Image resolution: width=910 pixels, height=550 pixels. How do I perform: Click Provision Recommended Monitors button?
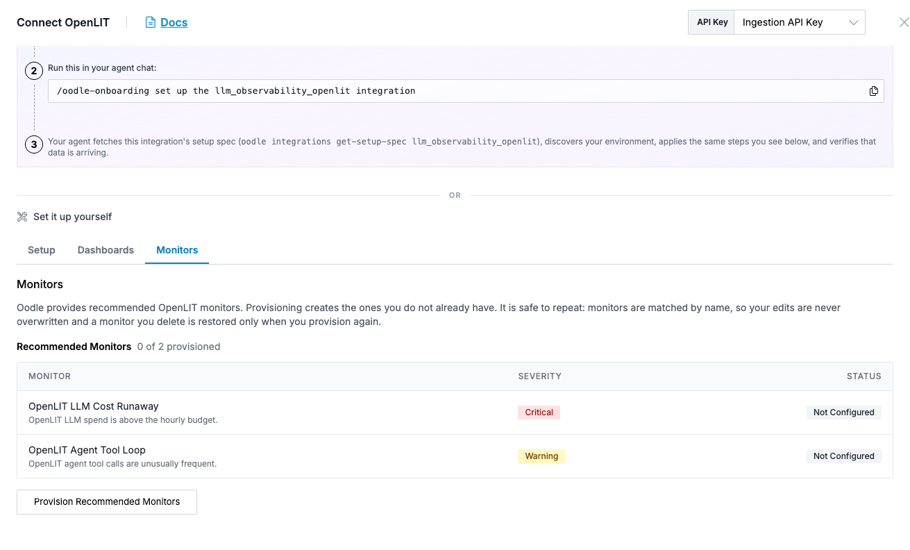107,501
